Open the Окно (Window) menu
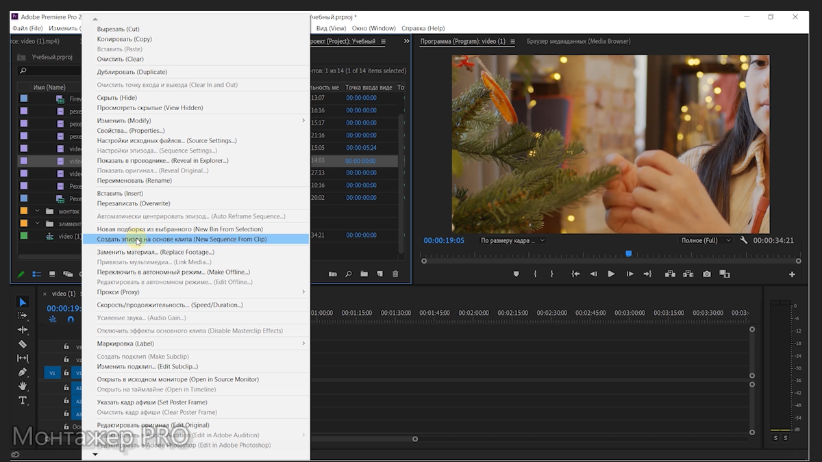Viewport: 822px width, 462px height. 374,28
